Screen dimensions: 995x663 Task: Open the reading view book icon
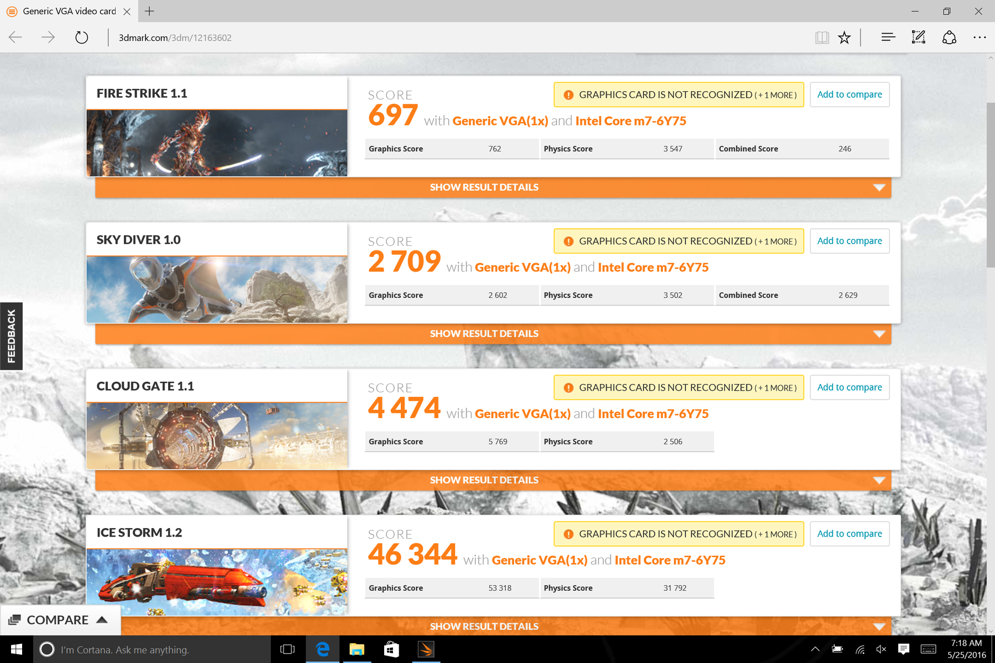click(x=822, y=38)
